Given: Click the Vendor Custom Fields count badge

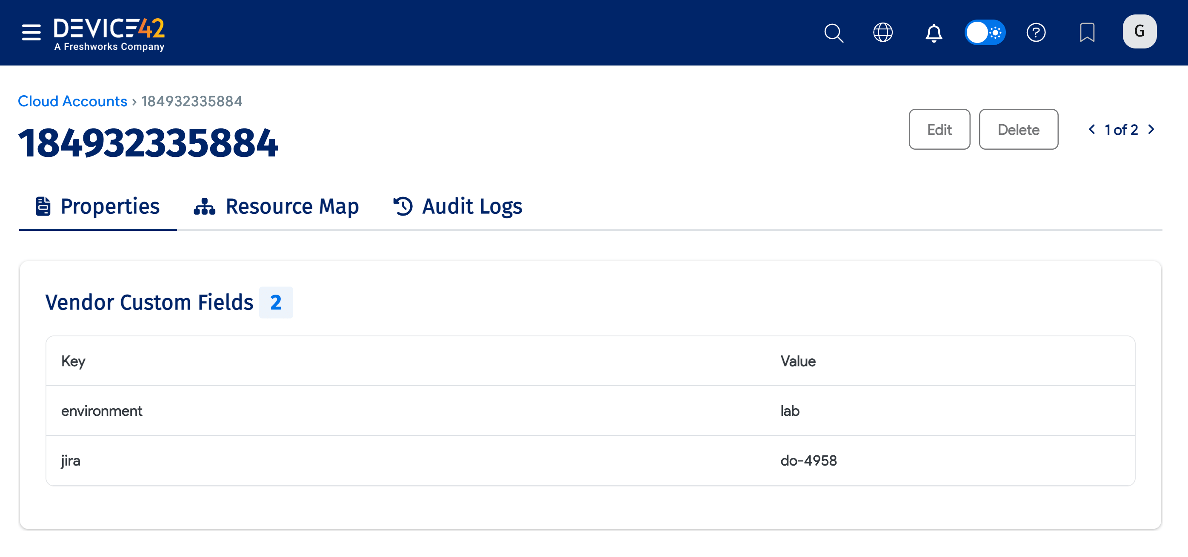Looking at the screenshot, I should tap(276, 302).
